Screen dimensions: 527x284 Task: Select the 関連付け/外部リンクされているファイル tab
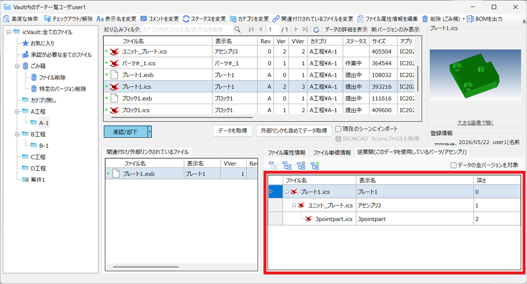[148, 152]
